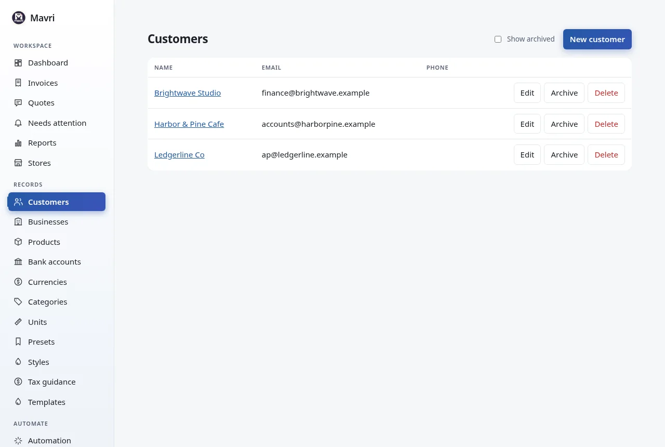Click email ap@ledgerline.example
665x447 pixels.
[x=304, y=154]
